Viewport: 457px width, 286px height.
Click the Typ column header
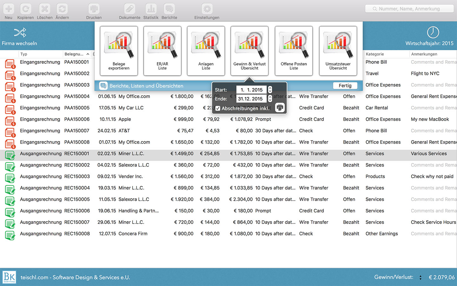point(41,54)
